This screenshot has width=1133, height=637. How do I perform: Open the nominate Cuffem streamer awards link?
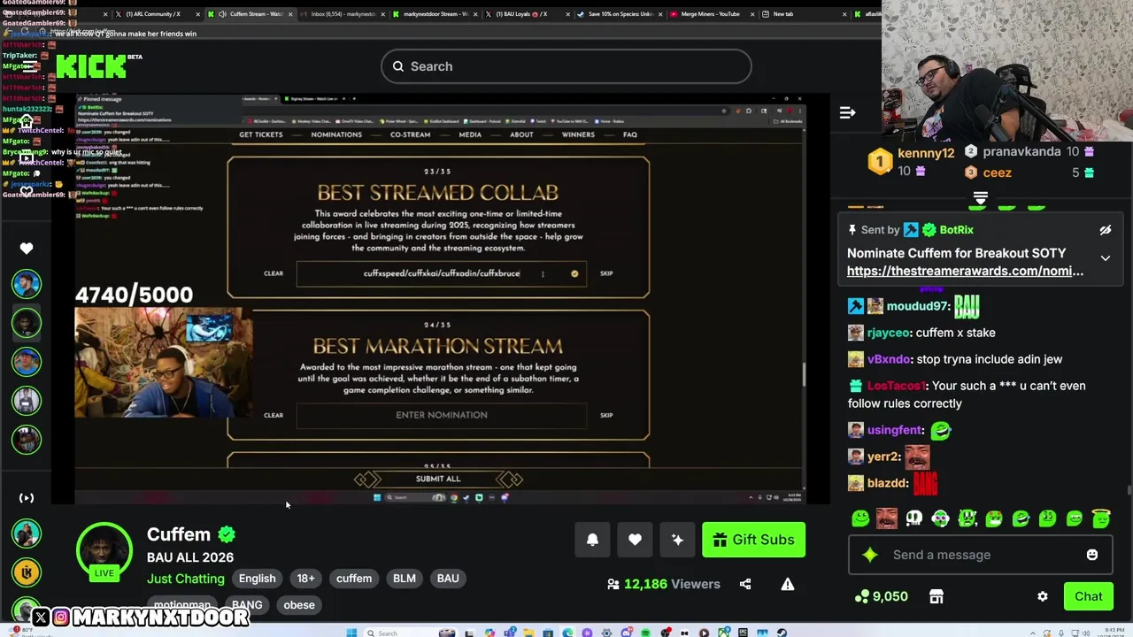(x=965, y=271)
